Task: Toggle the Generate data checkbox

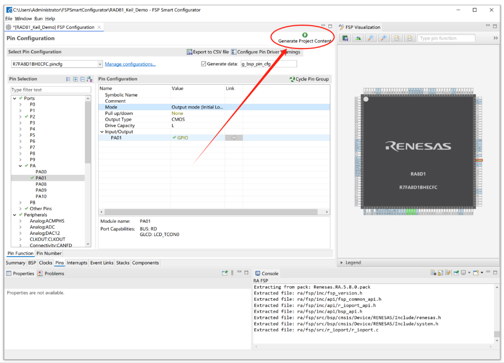Action: coord(204,64)
